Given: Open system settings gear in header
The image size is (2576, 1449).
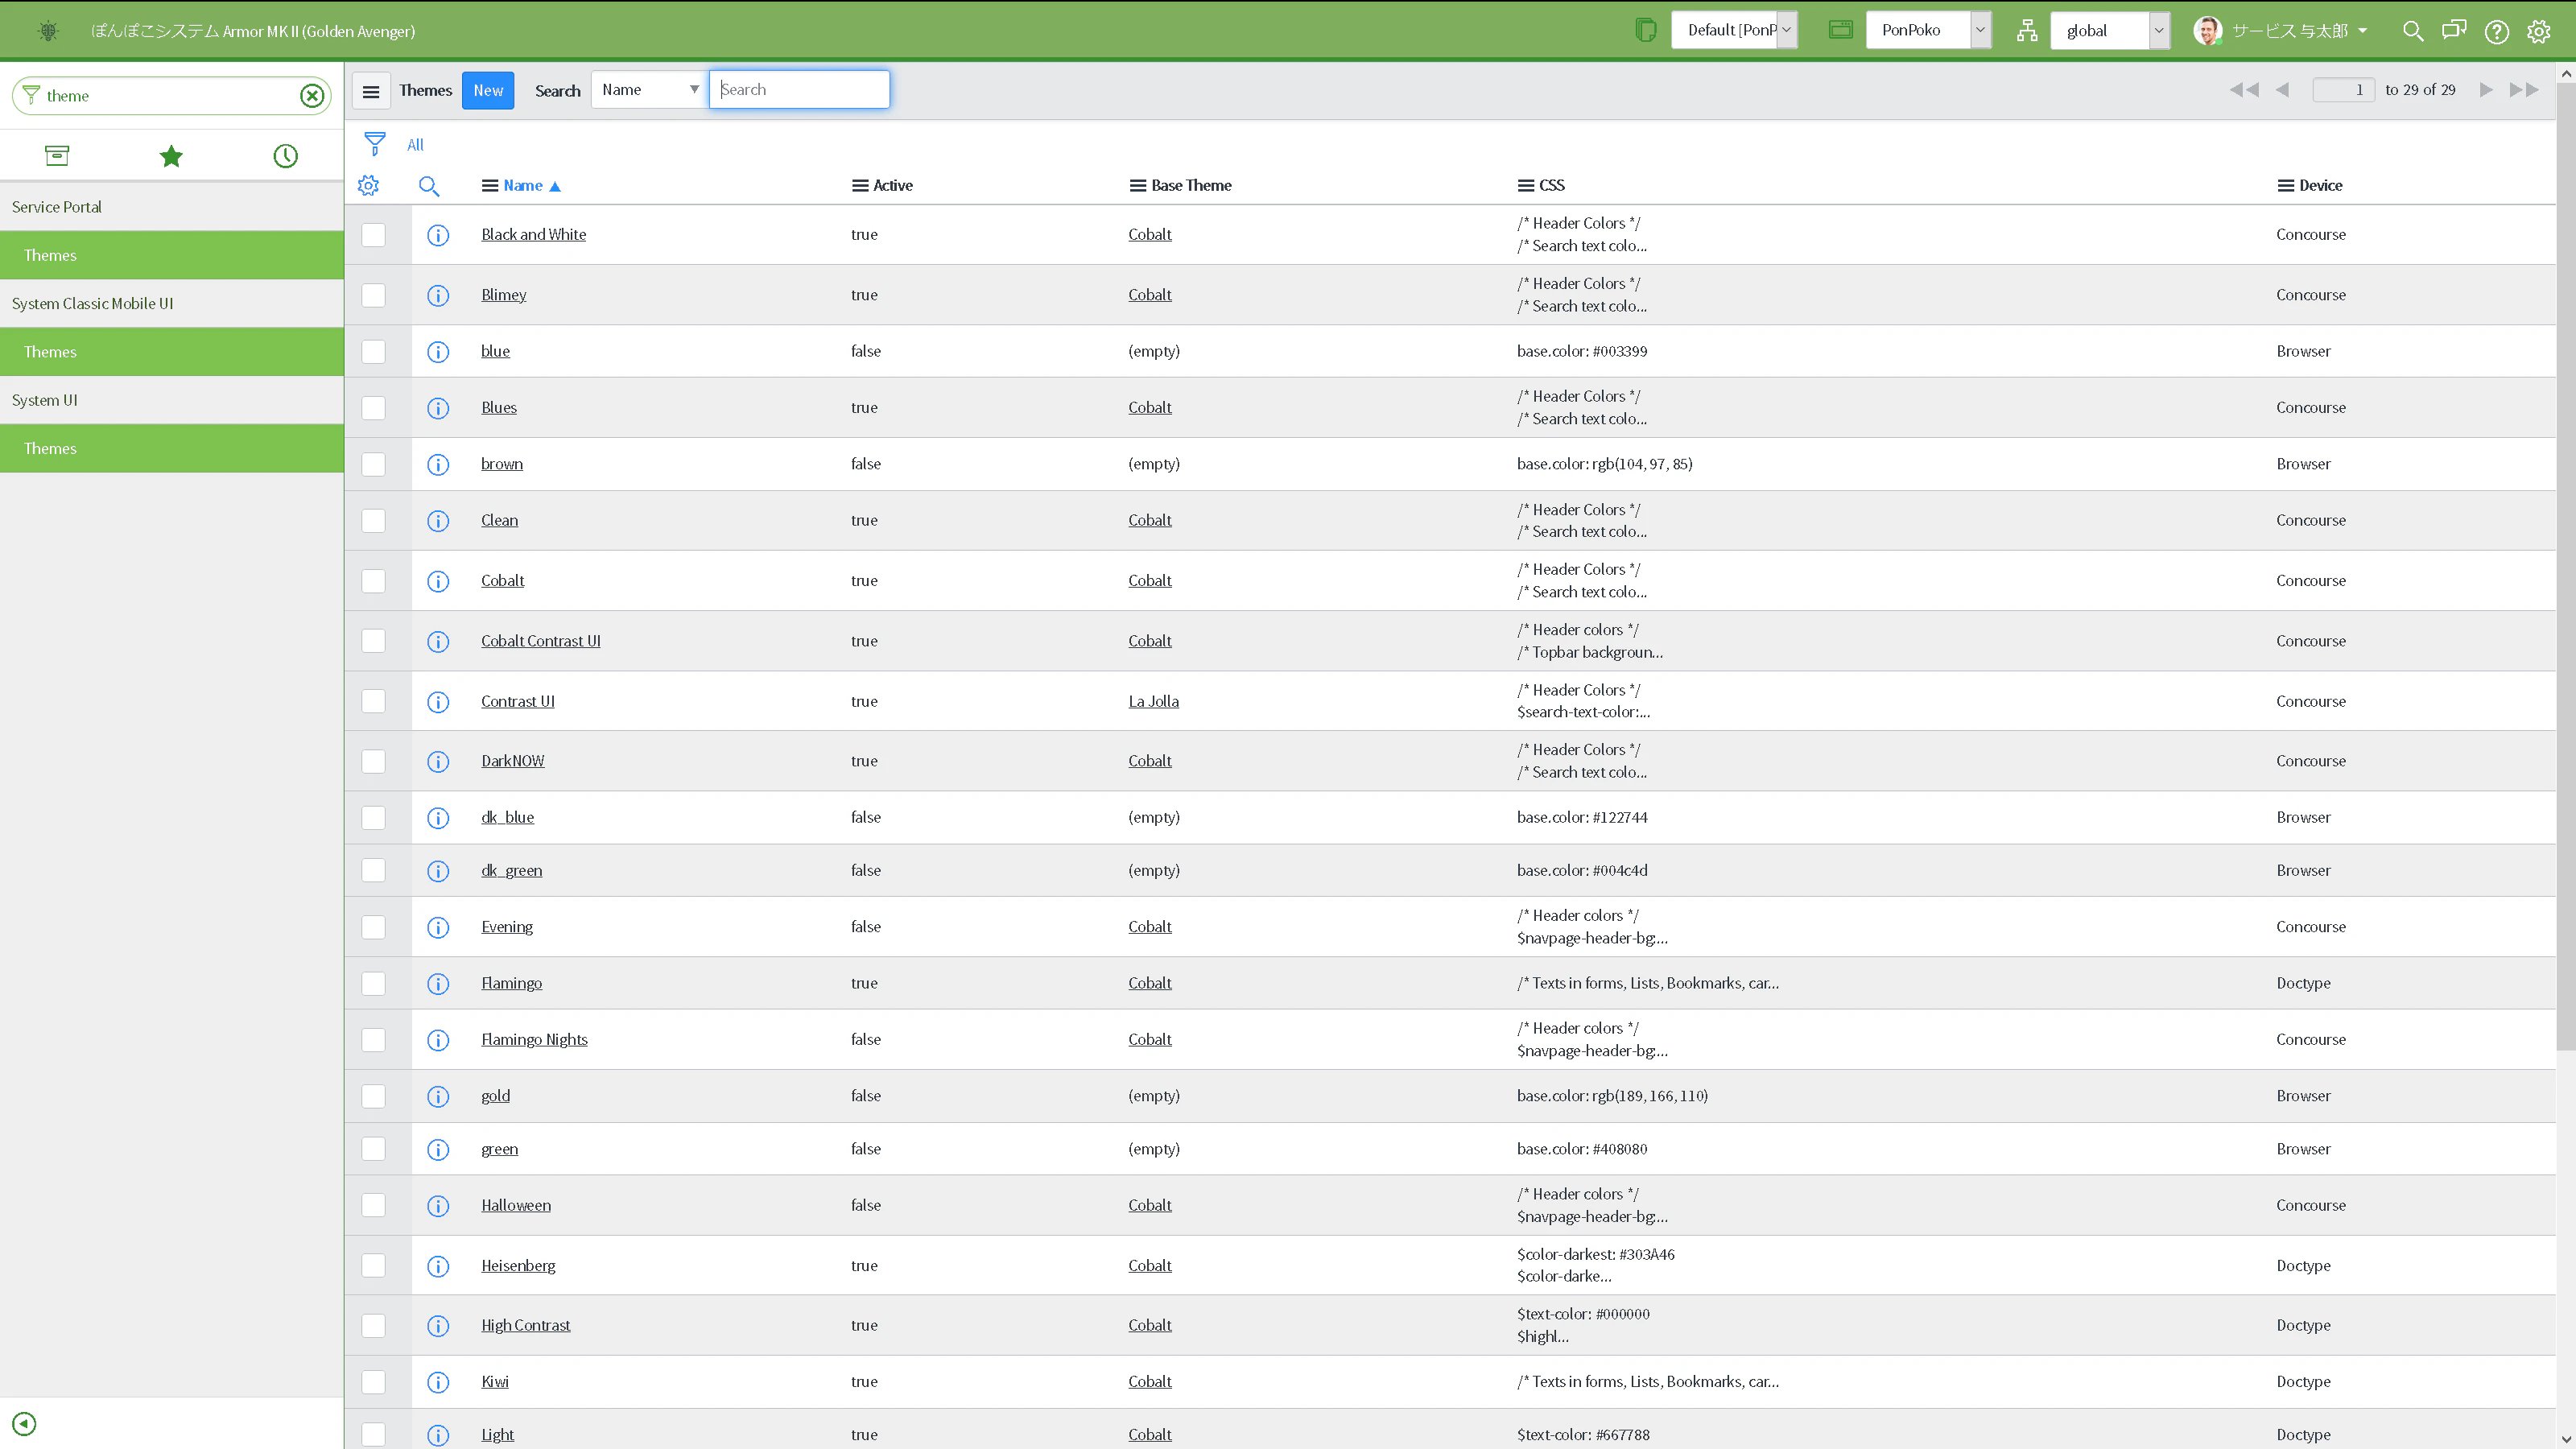Looking at the screenshot, I should [2538, 31].
